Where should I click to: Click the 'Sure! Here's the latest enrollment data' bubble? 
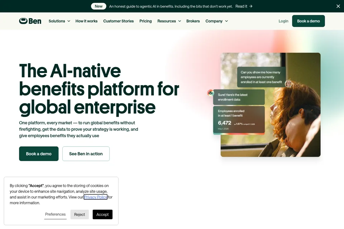coord(239,97)
